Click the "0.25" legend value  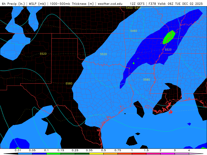coord(75,150)
